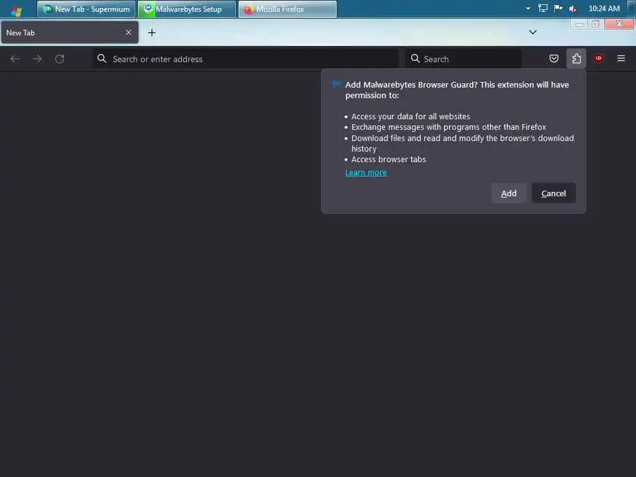Close the New Tab tab
636x477 pixels.
tap(128, 32)
